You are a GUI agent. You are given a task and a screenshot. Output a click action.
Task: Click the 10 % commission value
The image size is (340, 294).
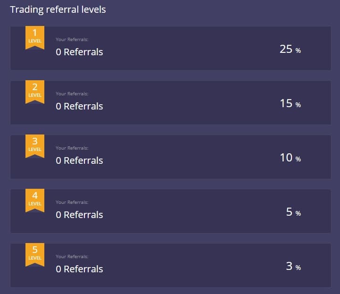pos(290,158)
